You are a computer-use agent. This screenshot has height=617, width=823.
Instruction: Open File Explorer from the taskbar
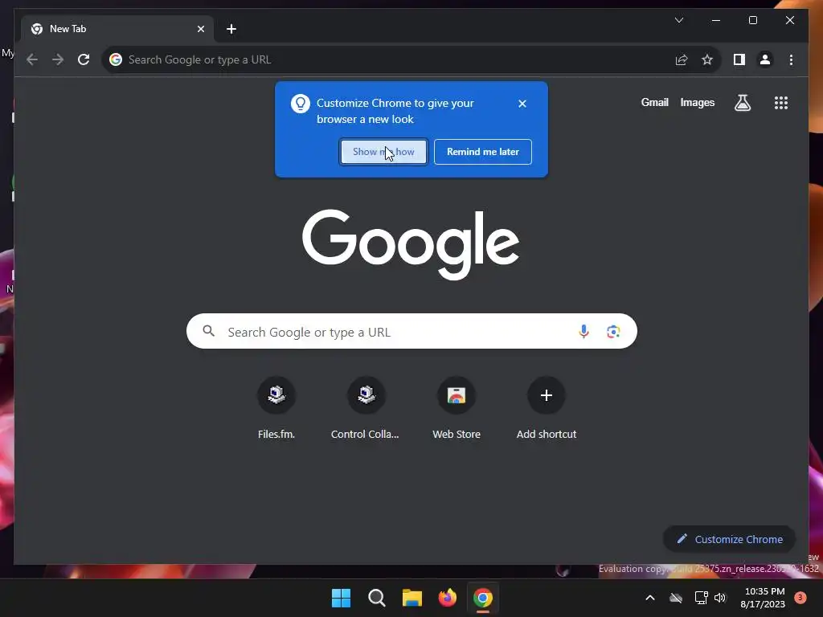coord(412,598)
